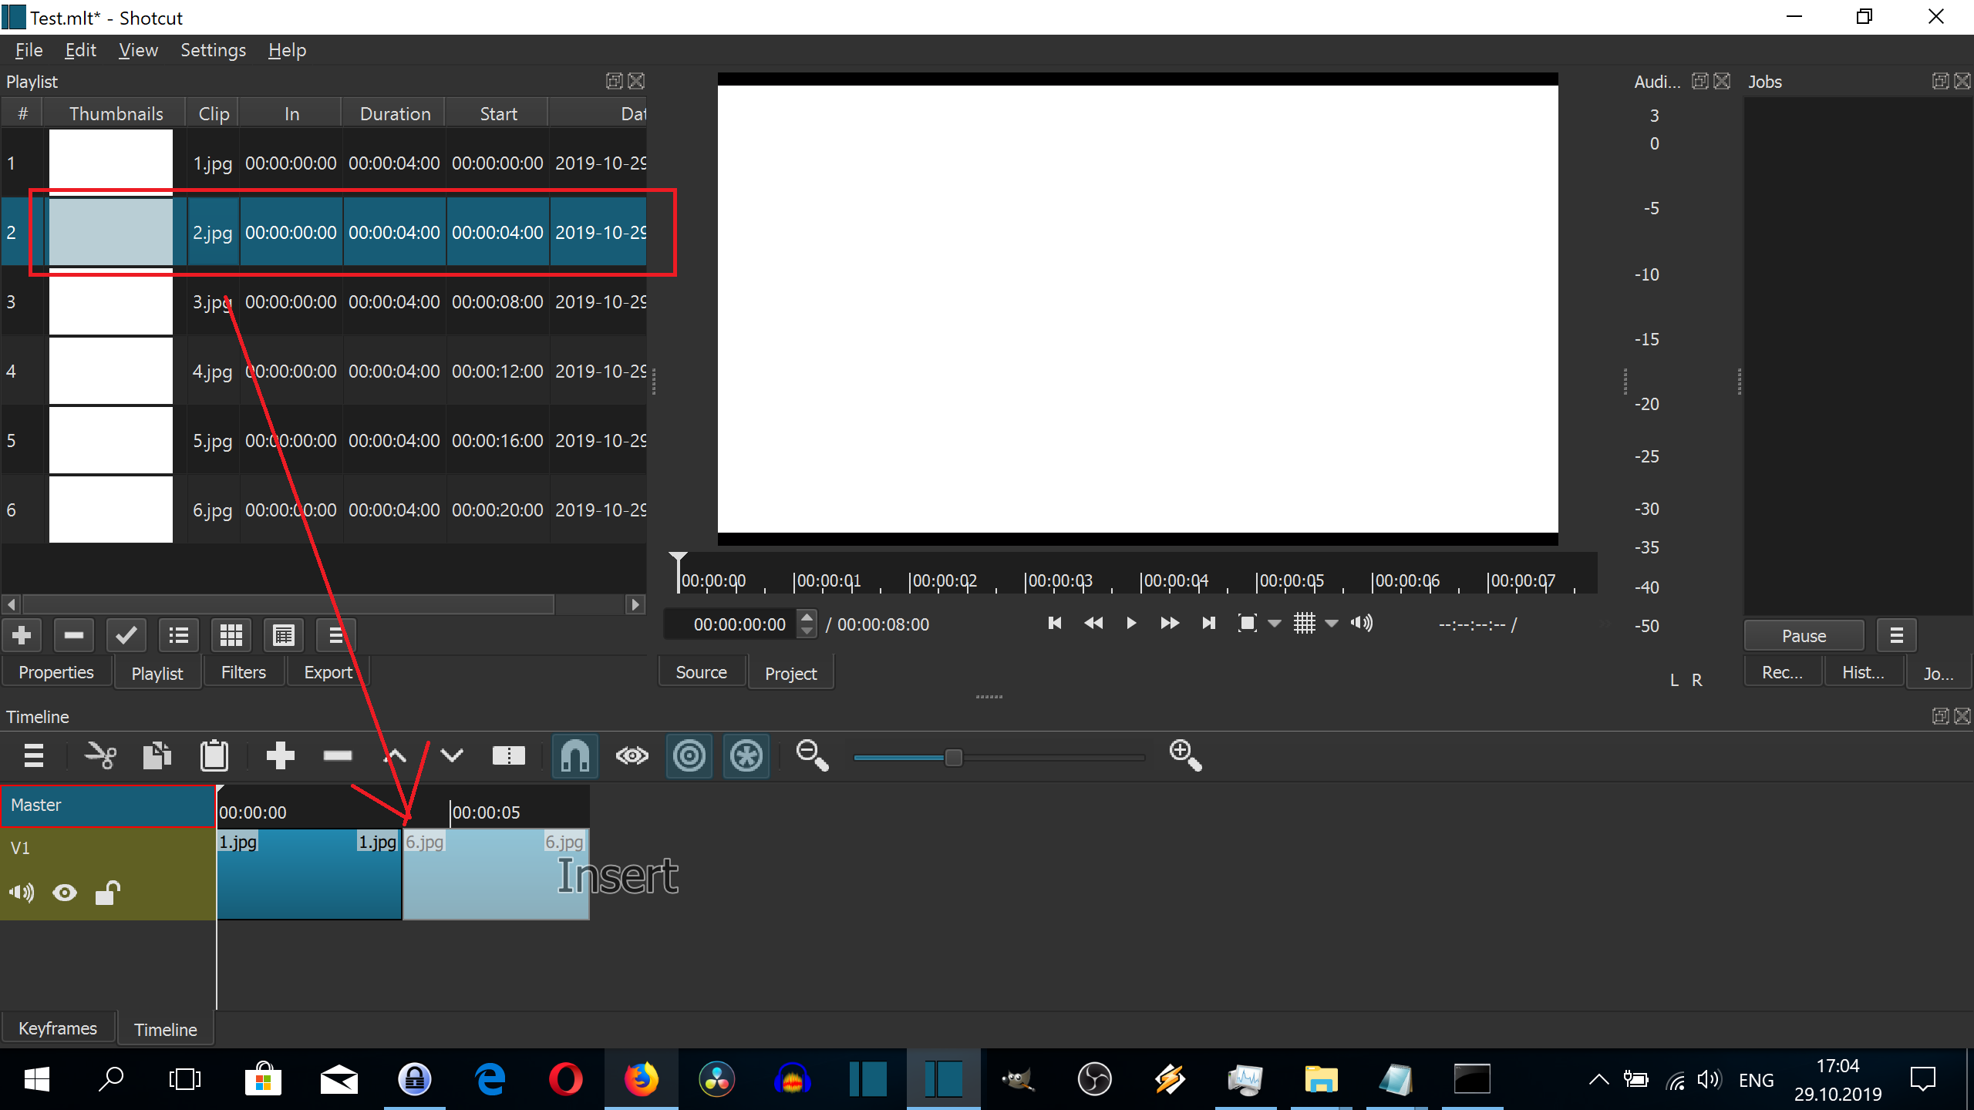Split at playhead icon in timeline

click(509, 755)
